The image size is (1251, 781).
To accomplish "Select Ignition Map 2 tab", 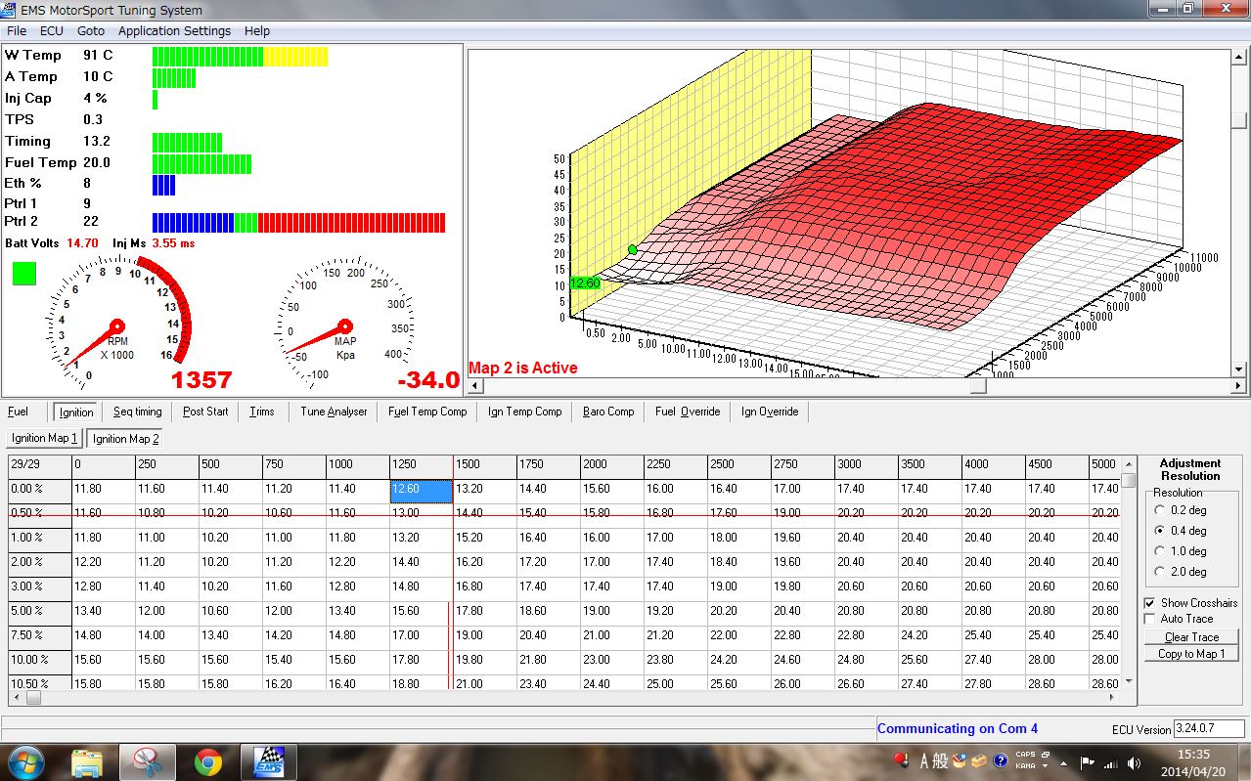I will pyautogui.click(x=125, y=439).
